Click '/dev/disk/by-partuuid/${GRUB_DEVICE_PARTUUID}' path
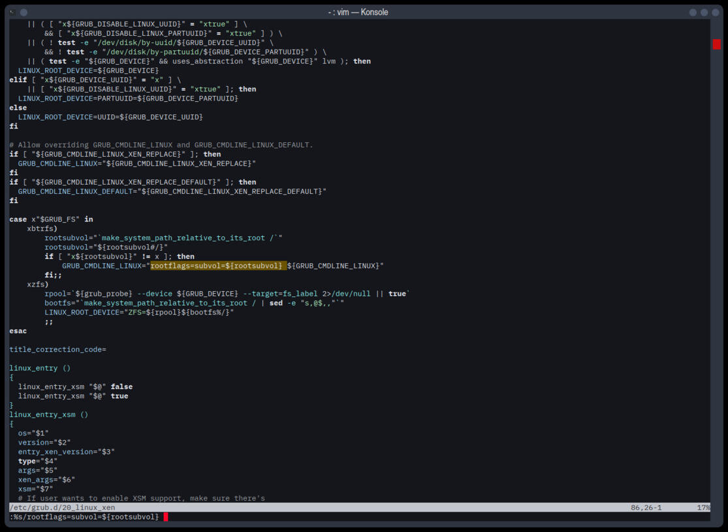This screenshot has height=532, width=728. click(x=206, y=52)
